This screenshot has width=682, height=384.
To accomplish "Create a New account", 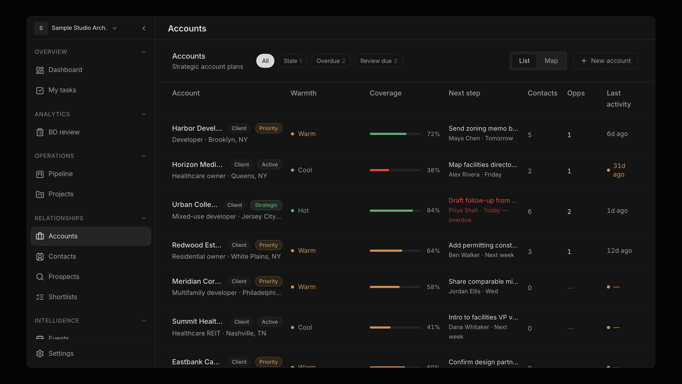I will click(x=605, y=61).
